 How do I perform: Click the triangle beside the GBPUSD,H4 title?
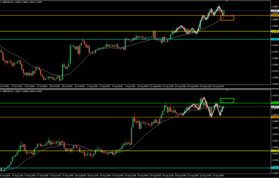[1, 2]
